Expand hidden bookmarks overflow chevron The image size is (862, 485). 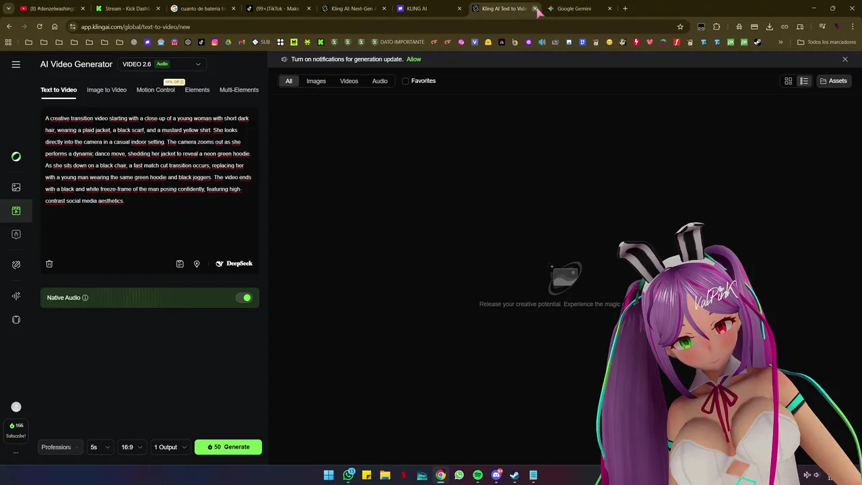tap(781, 42)
